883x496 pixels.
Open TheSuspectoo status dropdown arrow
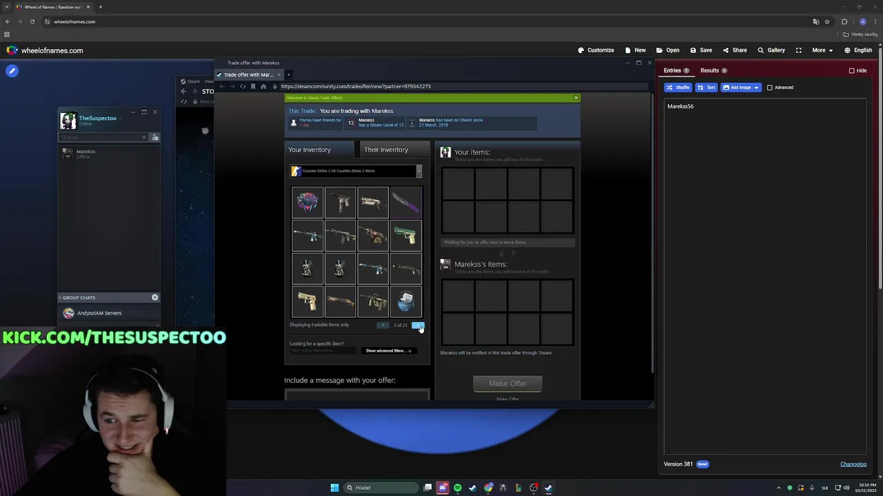click(121, 118)
